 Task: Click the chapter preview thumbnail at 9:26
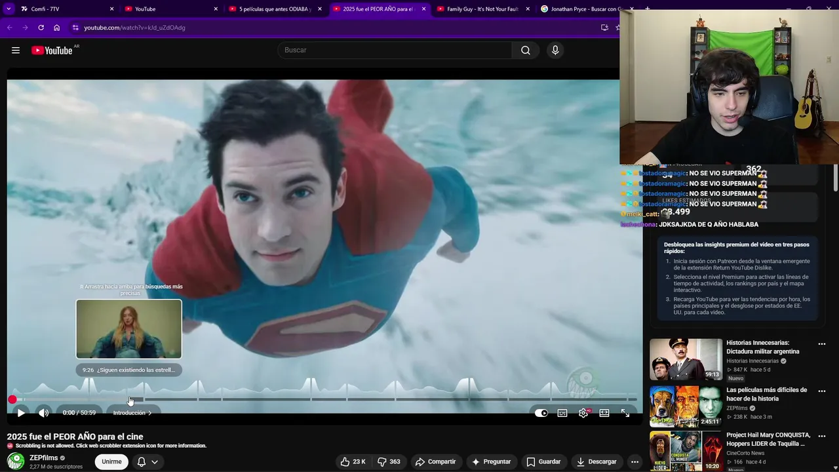[128, 329]
